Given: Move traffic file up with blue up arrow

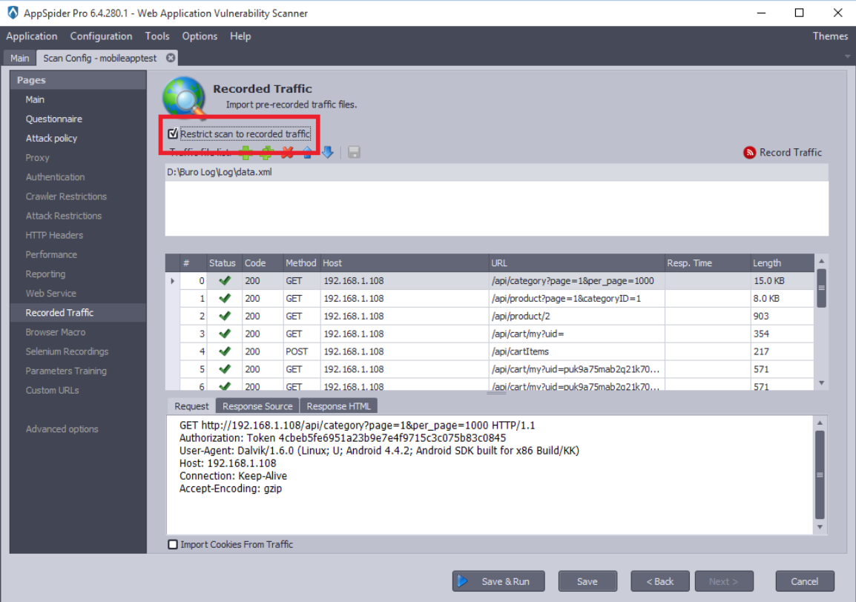Looking at the screenshot, I should click(307, 153).
